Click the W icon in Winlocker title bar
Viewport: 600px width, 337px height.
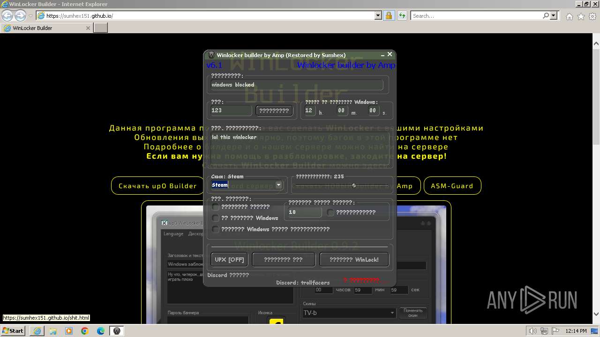click(211, 55)
